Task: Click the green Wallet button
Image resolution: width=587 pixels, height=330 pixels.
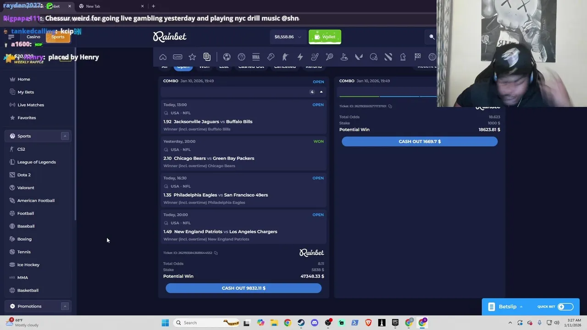Action: tap(325, 37)
